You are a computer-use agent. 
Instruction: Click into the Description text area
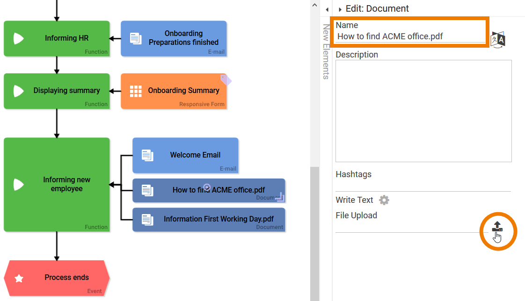coord(423,111)
